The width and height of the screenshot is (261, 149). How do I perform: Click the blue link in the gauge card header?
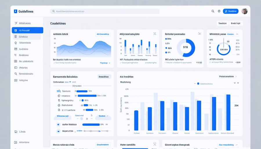(231, 34)
